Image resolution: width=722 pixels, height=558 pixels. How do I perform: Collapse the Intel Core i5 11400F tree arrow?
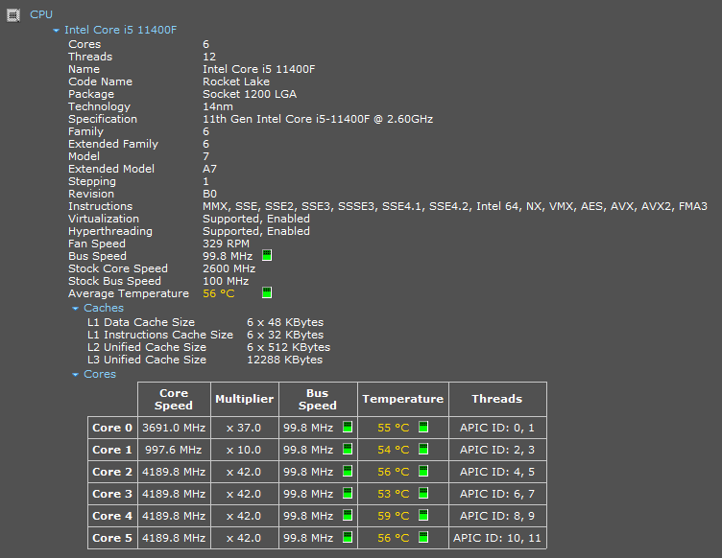pyautogui.click(x=57, y=31)
